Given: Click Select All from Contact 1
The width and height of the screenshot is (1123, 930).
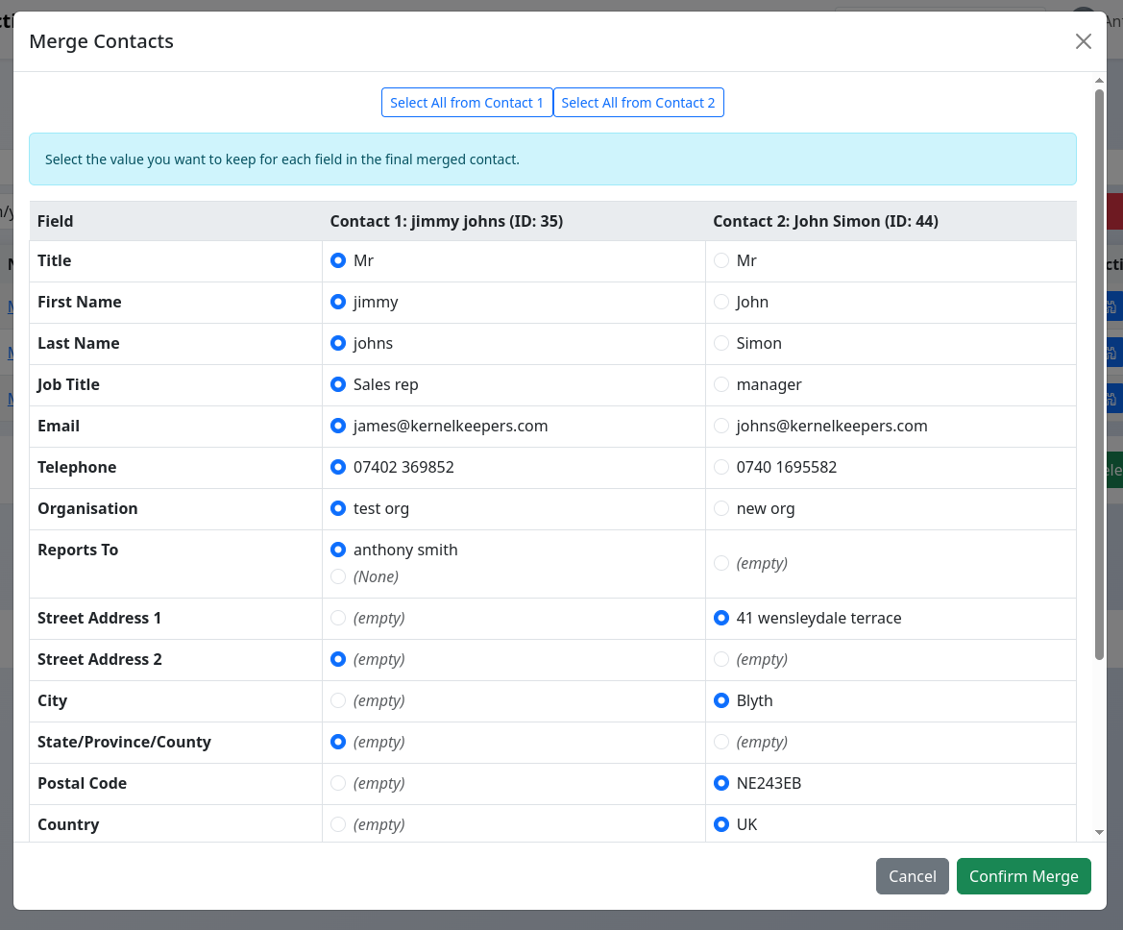Looking at the screenshot, I should 467,103.
